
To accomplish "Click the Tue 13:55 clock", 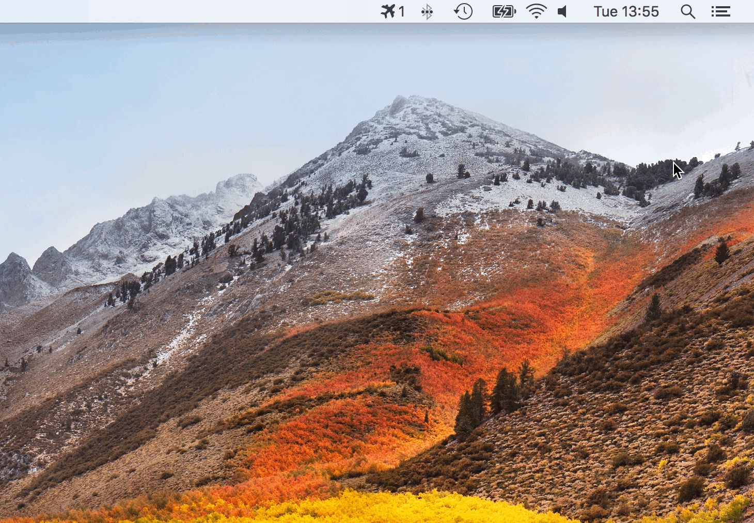I will coord(626,11).
